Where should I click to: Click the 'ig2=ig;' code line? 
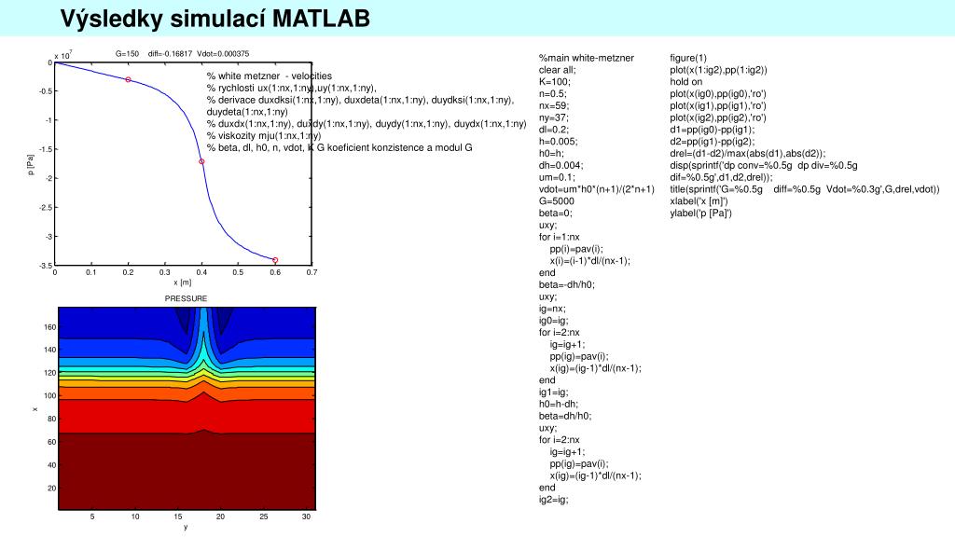554,500
